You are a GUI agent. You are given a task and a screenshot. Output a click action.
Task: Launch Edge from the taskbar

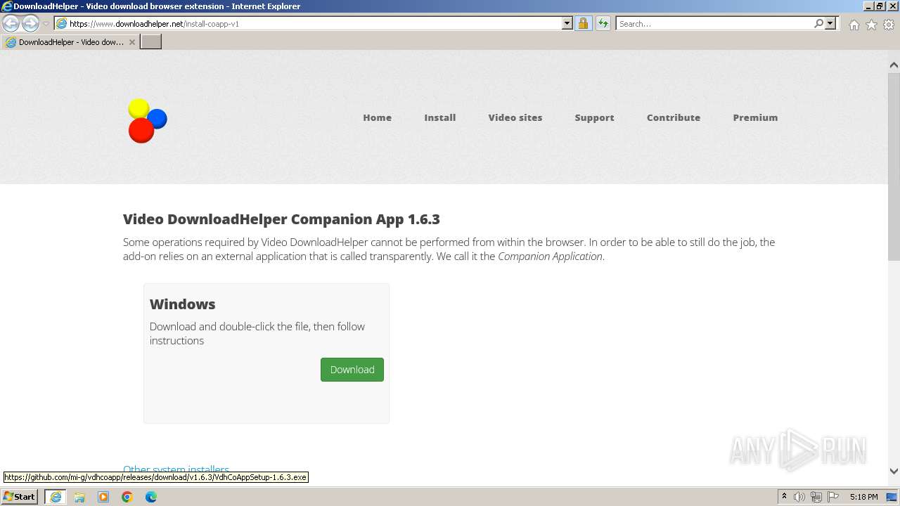click(x=151, y=497)
